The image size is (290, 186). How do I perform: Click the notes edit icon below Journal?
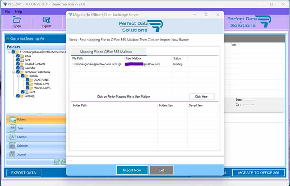(x=57, y=162)
